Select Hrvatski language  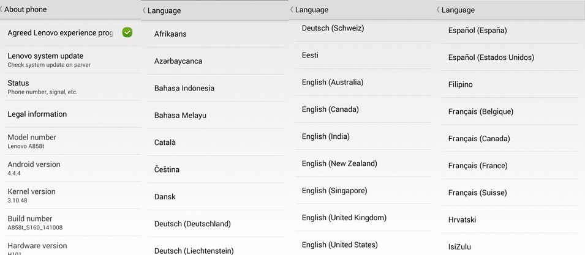coord(510,220)
